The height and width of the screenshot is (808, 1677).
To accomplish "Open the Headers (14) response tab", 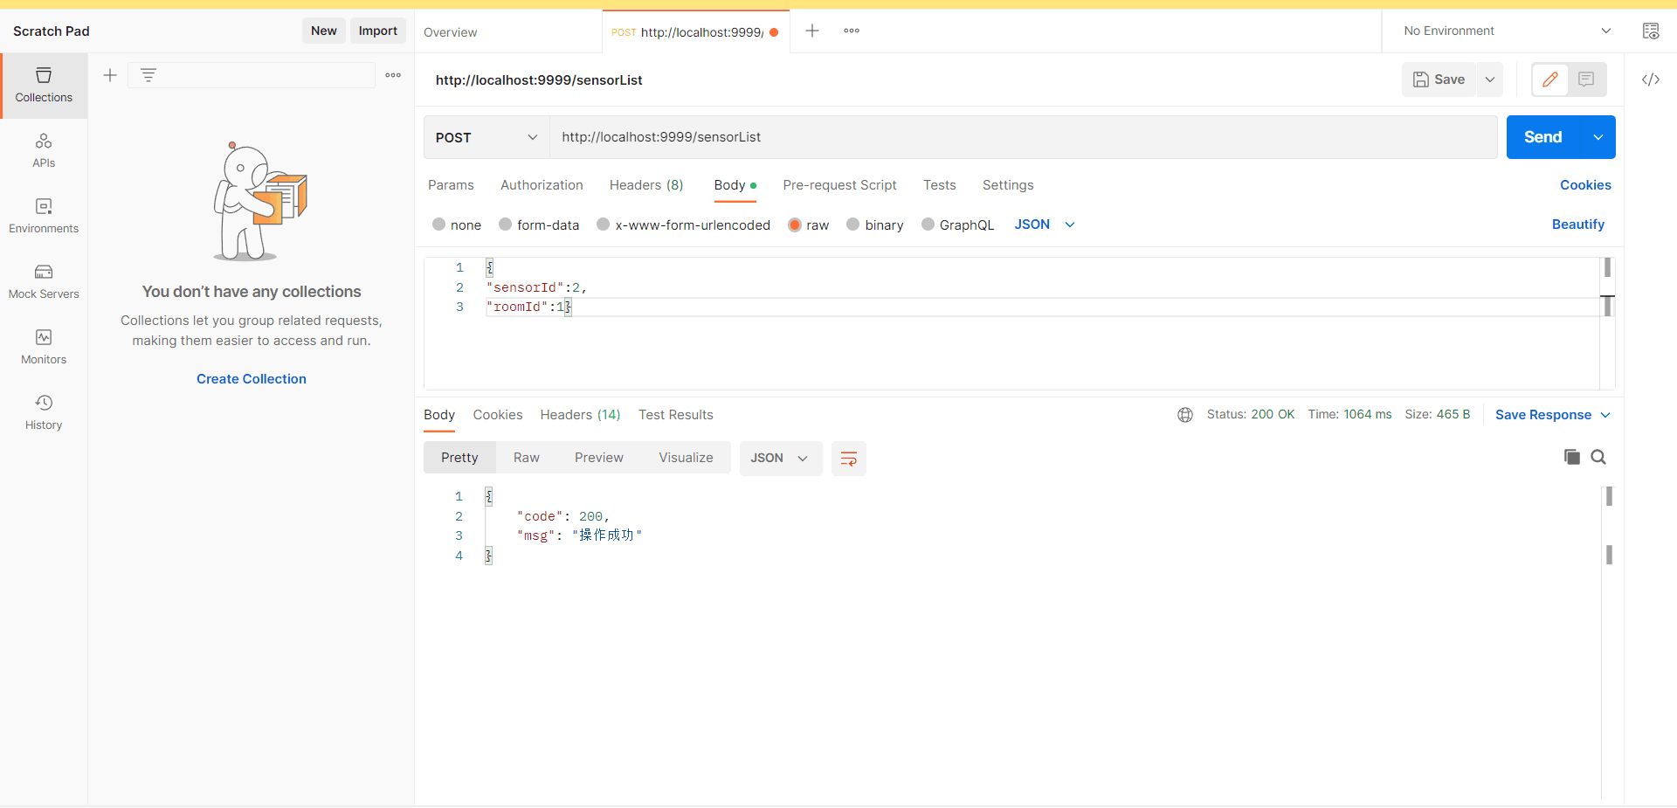I will (580, 415).
